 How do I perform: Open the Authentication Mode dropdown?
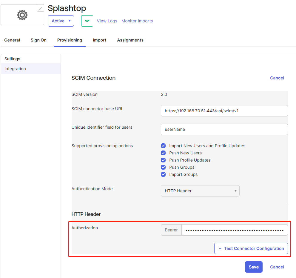click(200, 191)
